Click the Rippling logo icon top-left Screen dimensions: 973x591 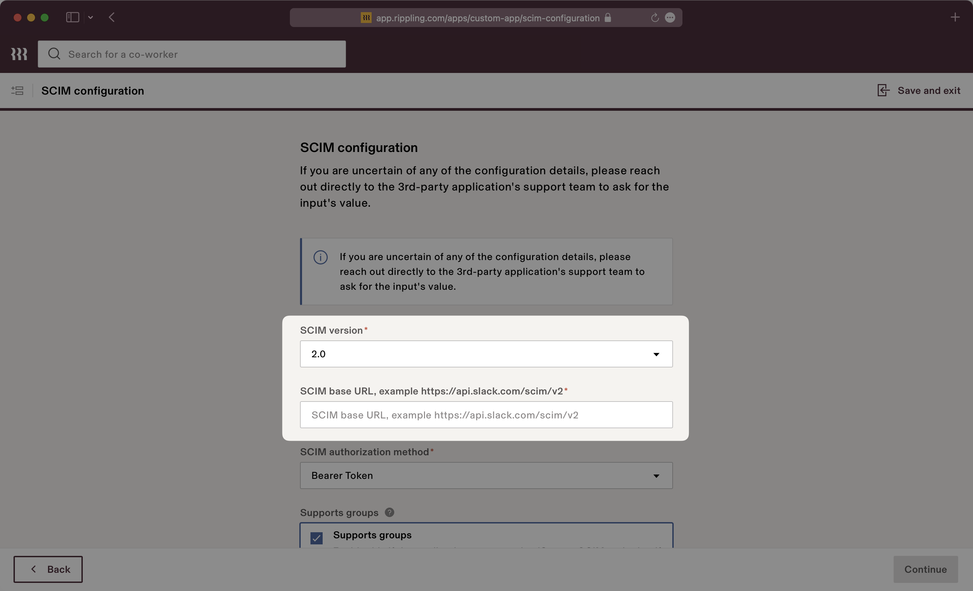click(19, 53)
